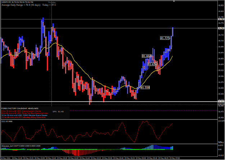The width and height of the screenshot is (225, 160).
Task: Click the Average Daily Range readout
Action: pyautogui.click(x=21, y=5)
